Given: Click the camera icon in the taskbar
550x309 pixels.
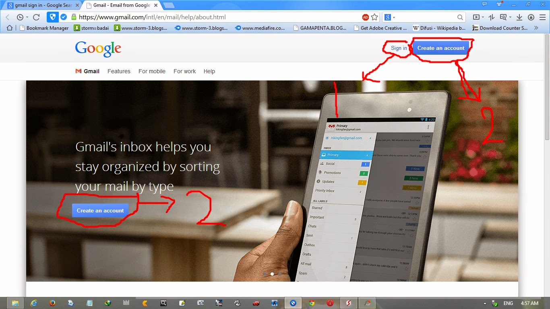Looking at the screenshot, I should tap(201, 303).
